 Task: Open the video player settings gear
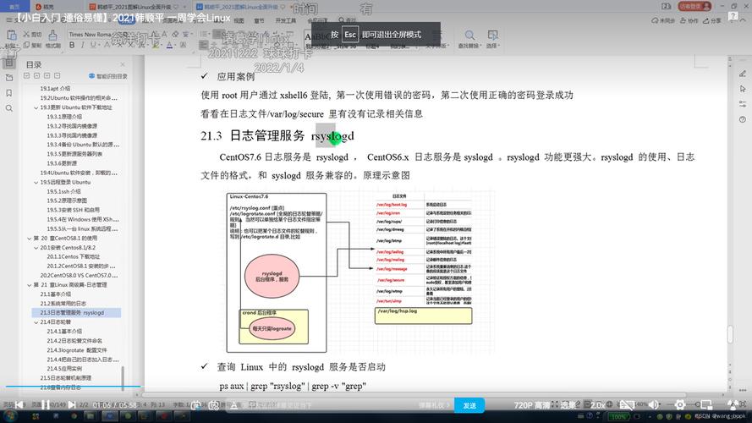tap(679, 404)
